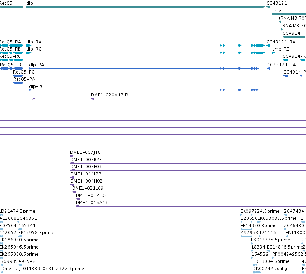
Task: Click the EP15958.3prime EST label
Action: tap(36, 232)
